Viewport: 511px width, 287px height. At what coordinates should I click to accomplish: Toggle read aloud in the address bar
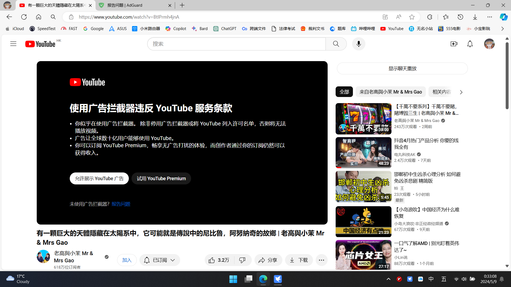click(398, 17)
